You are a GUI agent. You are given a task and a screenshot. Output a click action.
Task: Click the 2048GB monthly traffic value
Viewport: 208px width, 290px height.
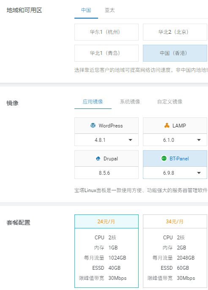click(186, 258)
